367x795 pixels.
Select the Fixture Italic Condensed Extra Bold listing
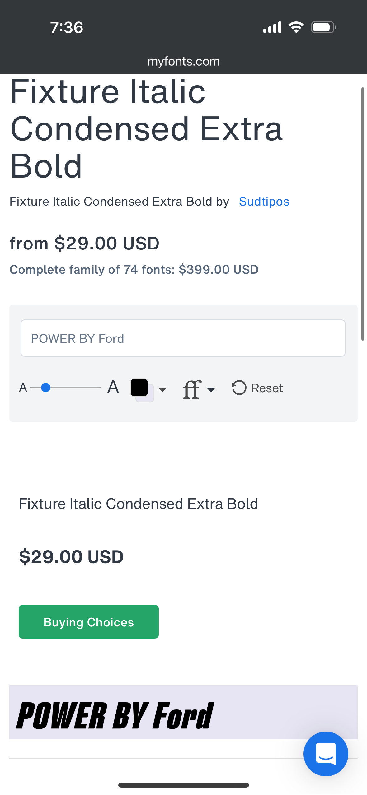[139, 503]
